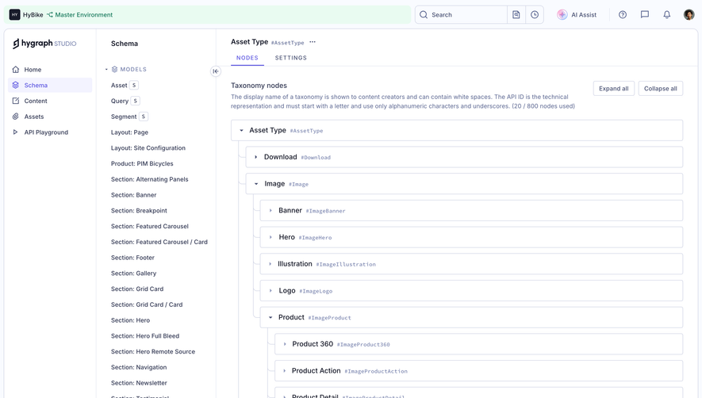Click the system badge next to Asset

pos(134,85)
